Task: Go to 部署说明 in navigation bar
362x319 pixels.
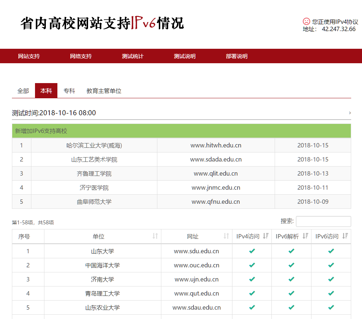Action: pyautogui.click(x=236, y=56)
